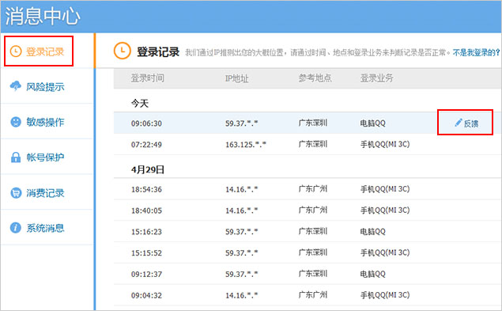
Task: Switch to 敏感操作 section
Action: (47, 122)
